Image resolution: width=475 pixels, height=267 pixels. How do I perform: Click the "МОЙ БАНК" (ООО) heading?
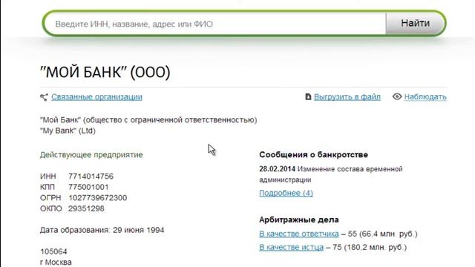pos(105,73)
